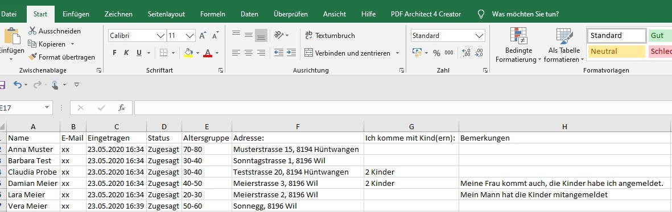Apply percent number format
This screenshot has height=212, width=672.
pyautogui.click(x=436, y=53)
